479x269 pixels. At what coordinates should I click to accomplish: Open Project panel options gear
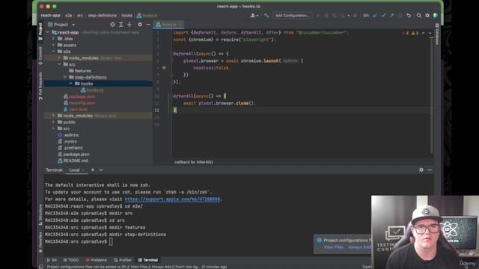[x=140, y=25]
